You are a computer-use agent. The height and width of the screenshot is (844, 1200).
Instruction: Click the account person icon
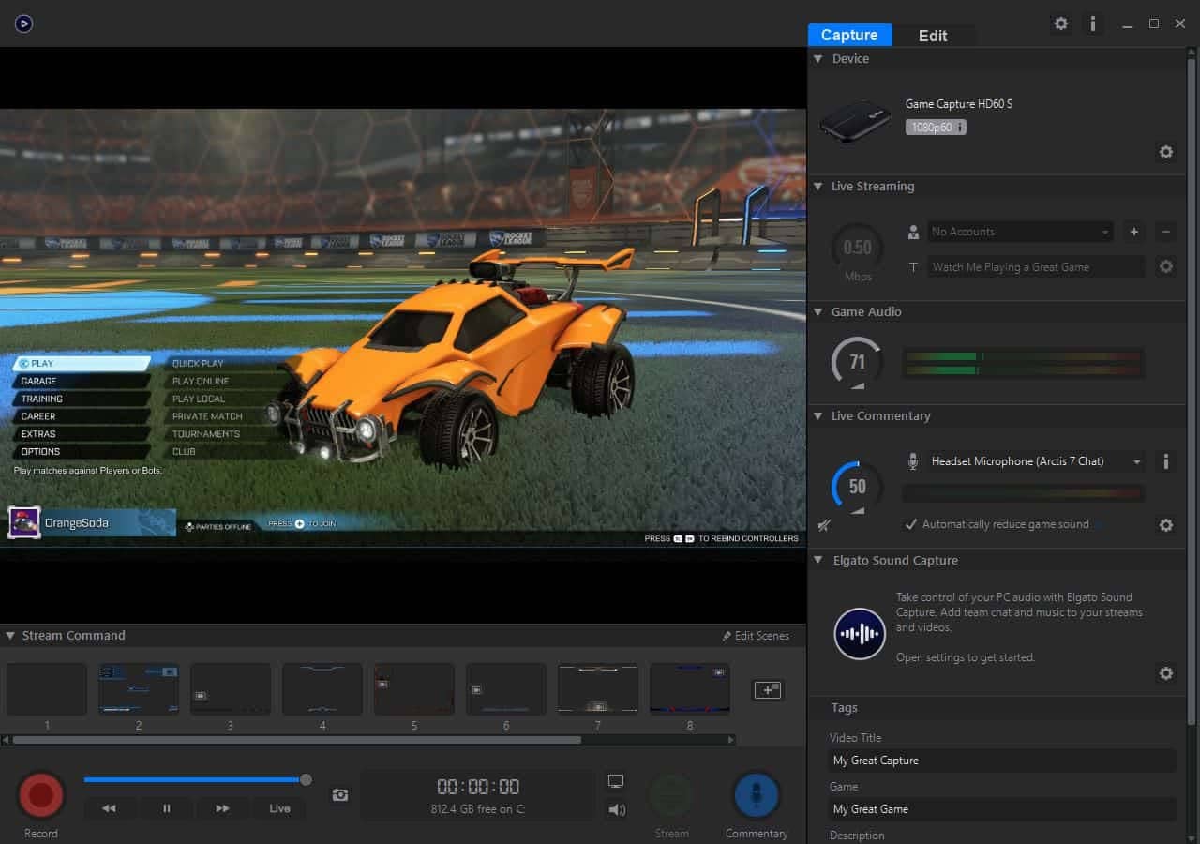913,232
